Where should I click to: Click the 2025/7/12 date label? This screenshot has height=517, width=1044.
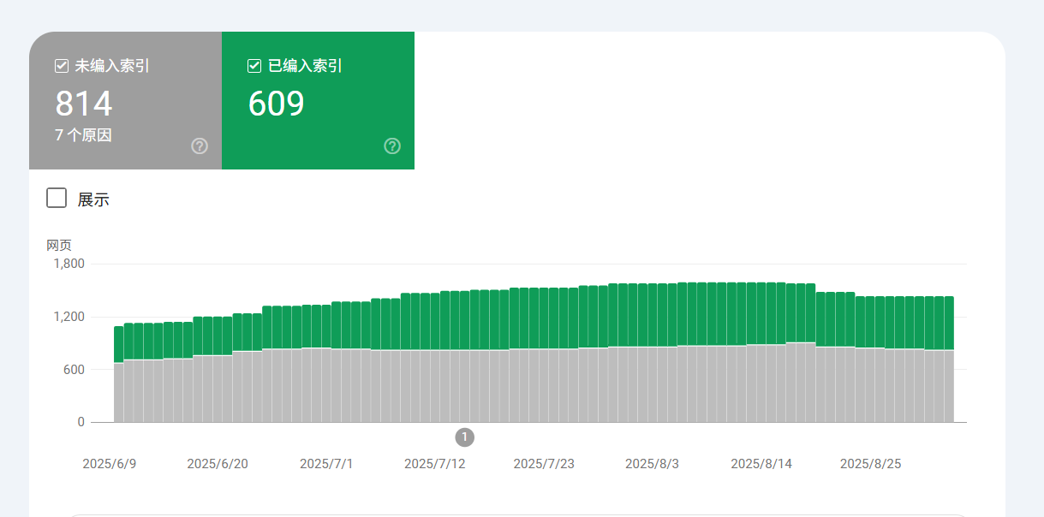(x=434, y=464)
